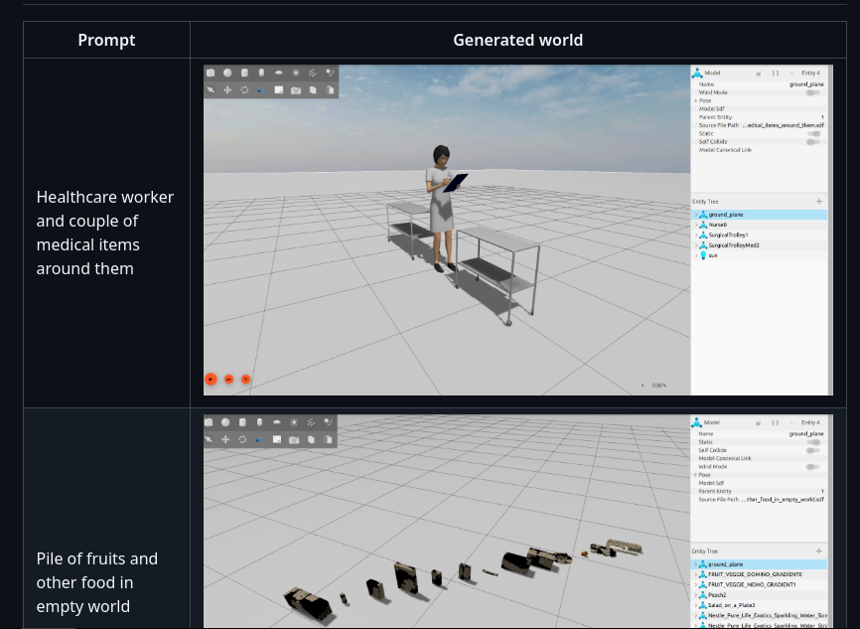The height and width of the screenshot is (629, 860).
Task: Expand the Pose section in healthcare world inspector
Action: 696,100
